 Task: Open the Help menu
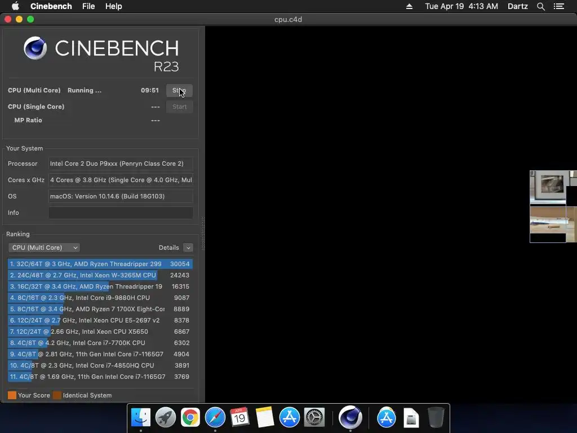coord(113,6)
